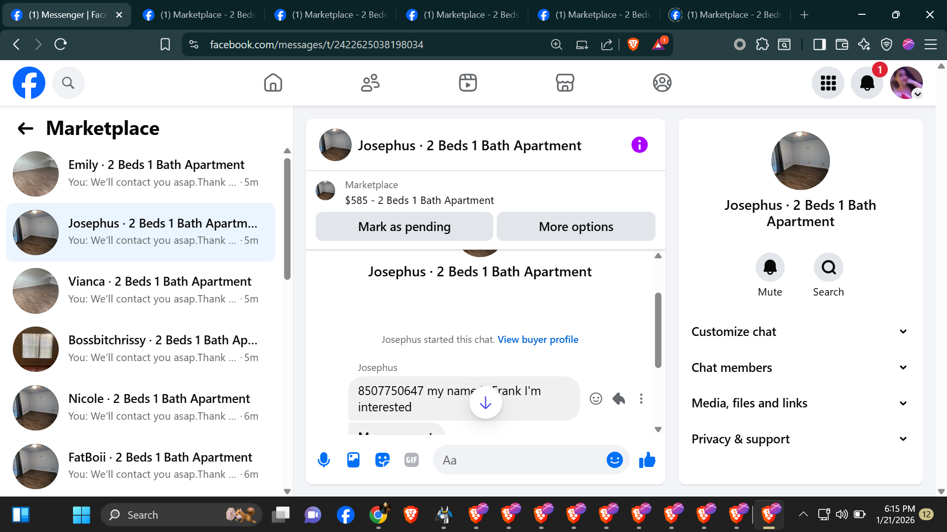The width and height of the screenshot is (947, 532).
Task: Mute the Josephus conversation
Action: coord(769,267)
